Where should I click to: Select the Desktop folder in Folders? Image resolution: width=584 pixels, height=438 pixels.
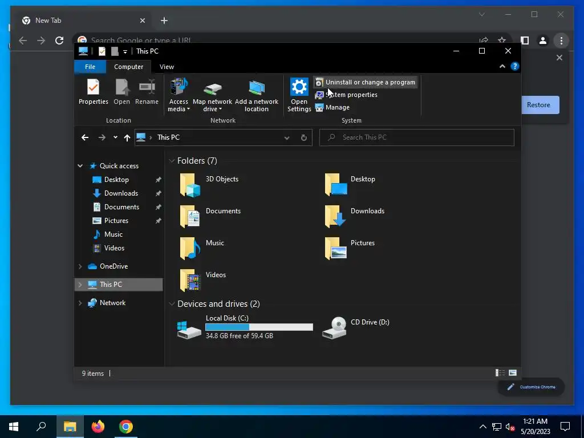[350, 185]
